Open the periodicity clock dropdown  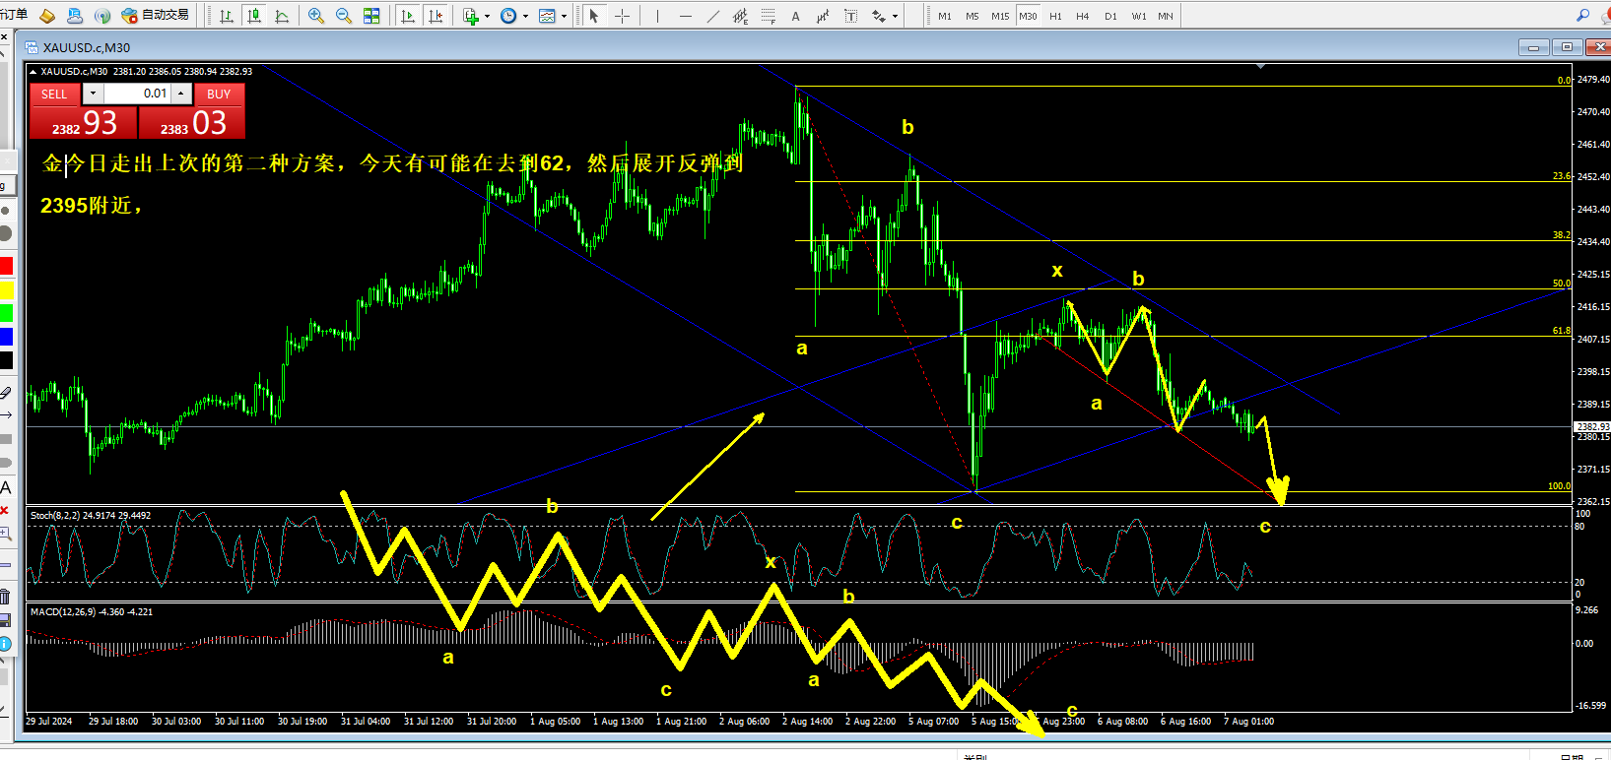point(513,16)
